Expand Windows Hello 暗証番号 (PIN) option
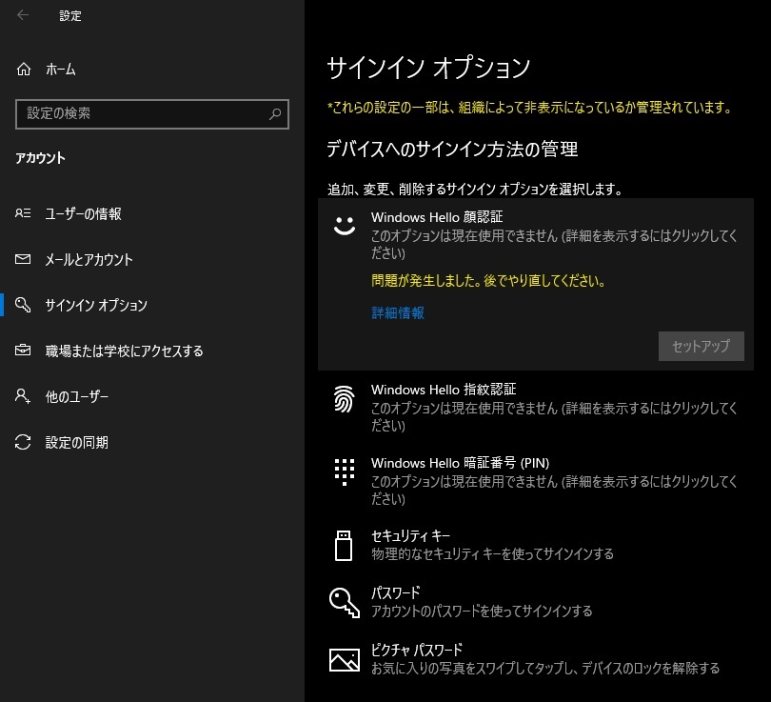 coord(536,481)
